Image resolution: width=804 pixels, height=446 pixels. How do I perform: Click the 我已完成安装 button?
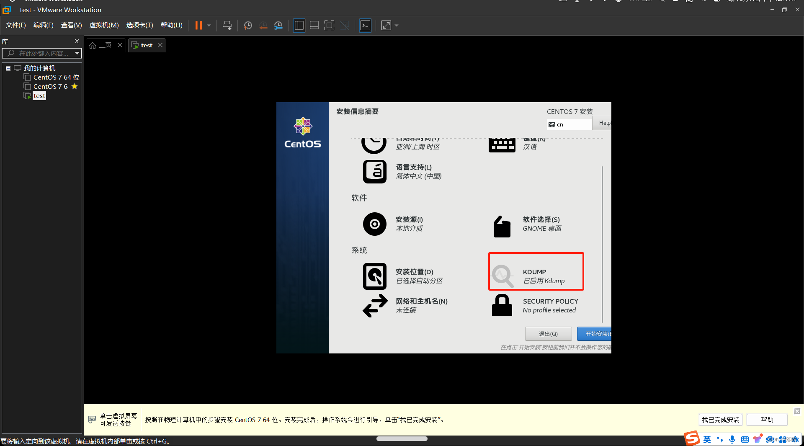721,420
